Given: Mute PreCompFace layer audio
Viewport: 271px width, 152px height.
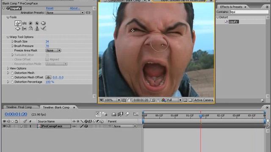Looking at the screenshot, I should coord(8,126).
